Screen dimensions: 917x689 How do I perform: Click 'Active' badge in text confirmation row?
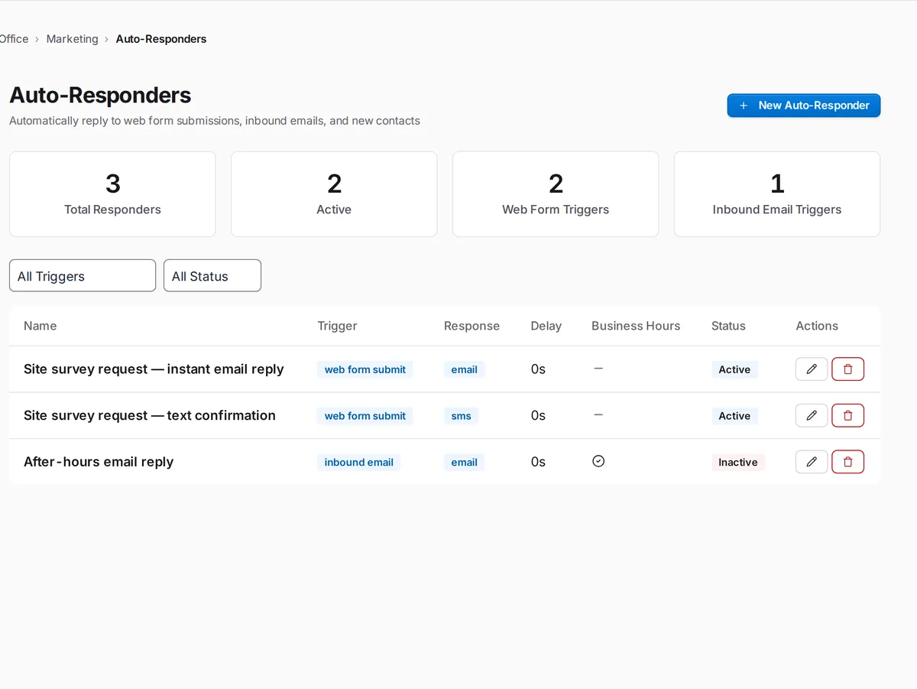coord(734,416)
